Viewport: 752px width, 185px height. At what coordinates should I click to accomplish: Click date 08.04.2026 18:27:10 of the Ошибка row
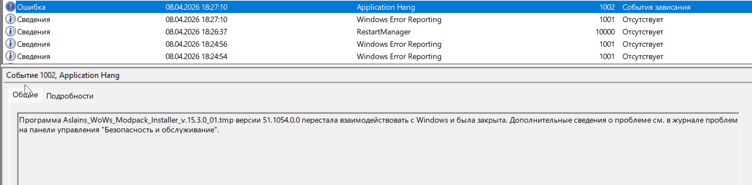pyautogui.click(x=196, y=7)
